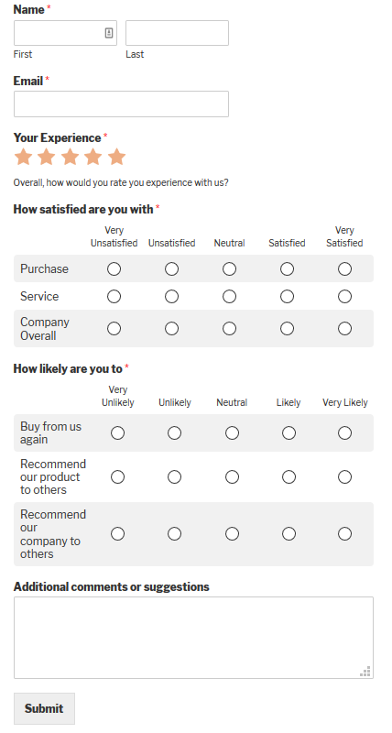
Task: Select Very Likely for Buy from us again
Action: [344, 432]
